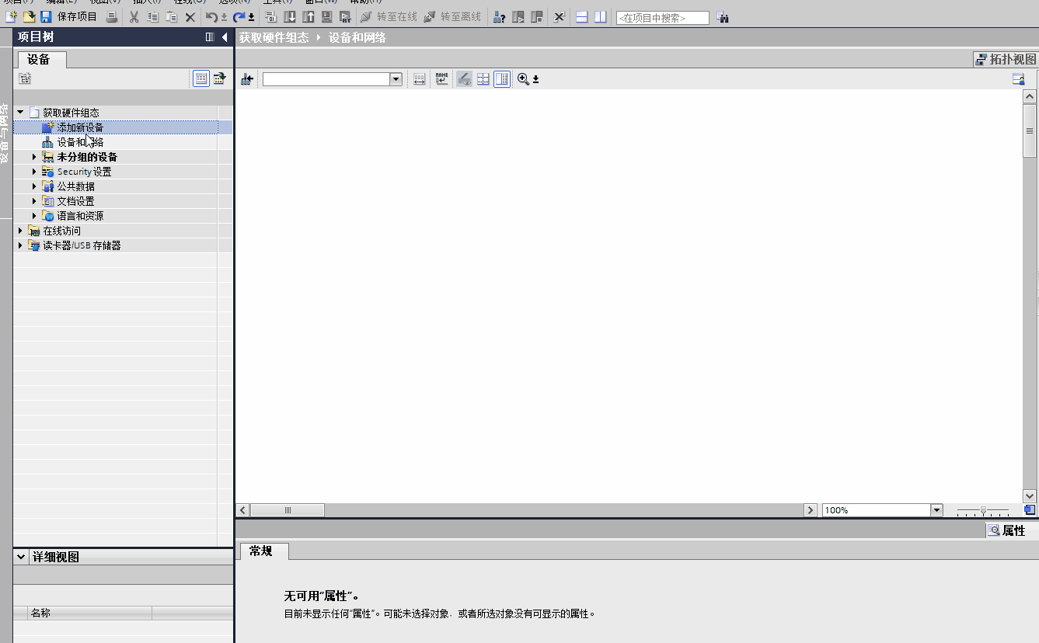Select the 设备 tab in project tree
1039x643 pixels.
coord(42,60)
